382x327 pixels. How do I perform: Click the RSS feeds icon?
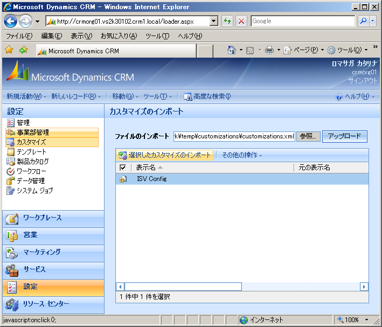(x=250, y=51)
